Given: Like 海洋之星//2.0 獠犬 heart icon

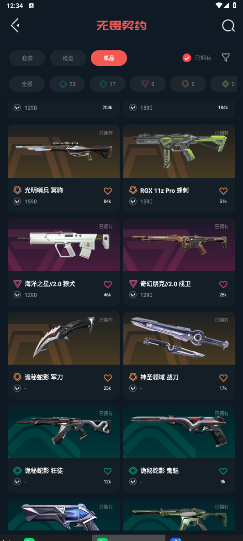Looking at the screenshot, I should click(107, 284).
